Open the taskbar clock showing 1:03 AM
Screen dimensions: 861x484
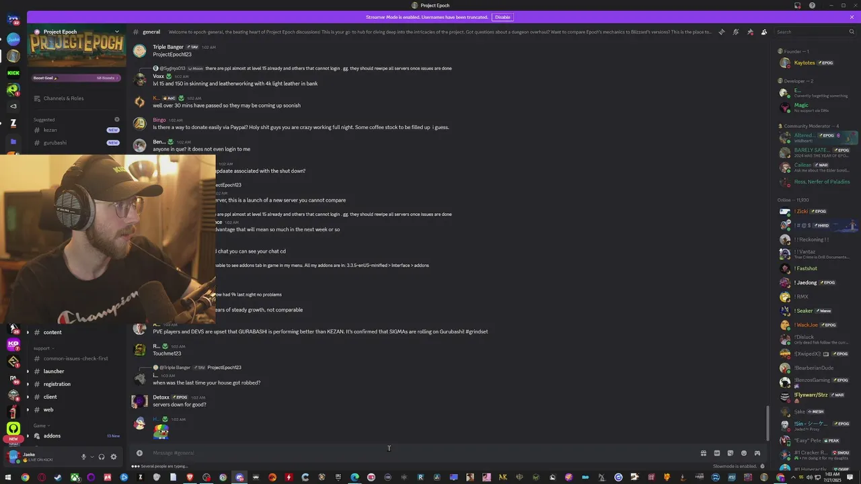coord(834,477)
